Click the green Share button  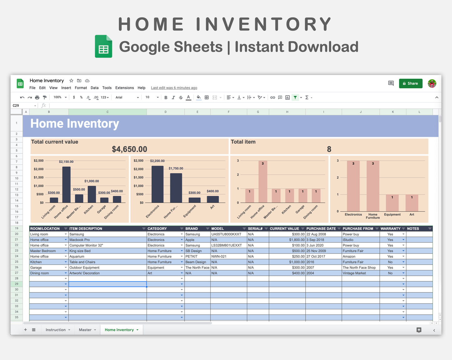(410, 83)
